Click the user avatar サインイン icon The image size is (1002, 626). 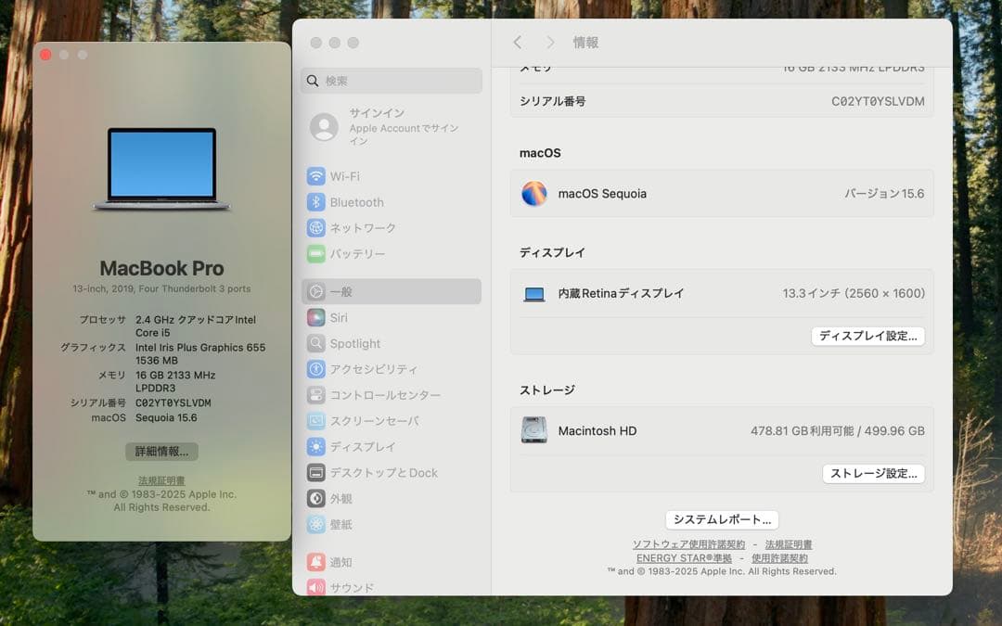tap(324, 127)
